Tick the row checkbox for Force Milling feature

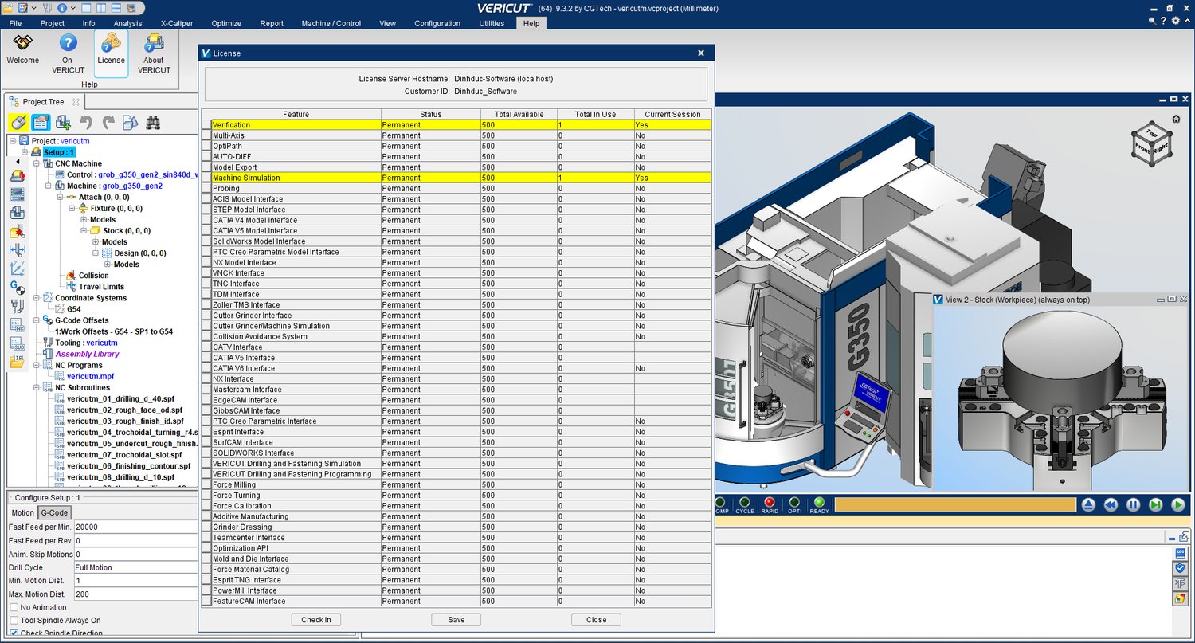point(206,484)
